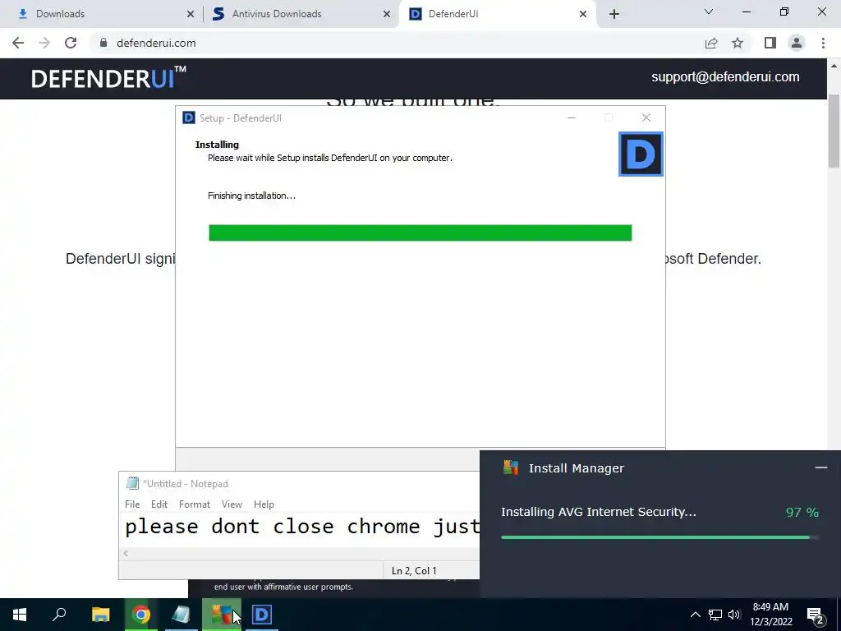Image resolution: width=841 pixels, height=631 pixels.
Task: Click the network icon in system tray
Action: pos(715,615)
